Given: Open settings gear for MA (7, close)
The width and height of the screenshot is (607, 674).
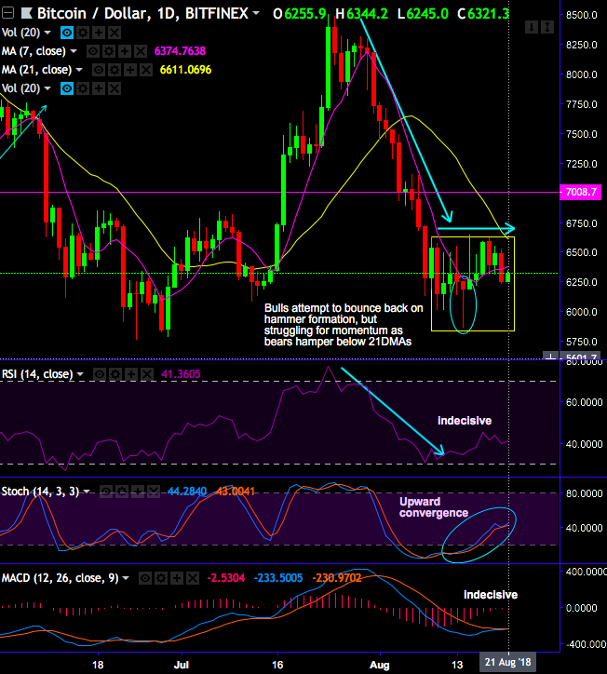Looking at the screenshot, I should click(x=109, y=51).
